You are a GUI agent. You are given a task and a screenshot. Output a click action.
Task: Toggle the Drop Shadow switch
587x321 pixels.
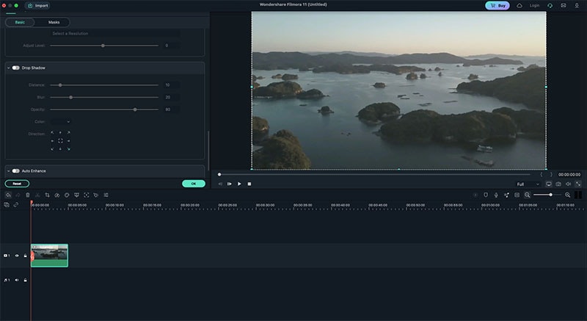click(15, 68)
